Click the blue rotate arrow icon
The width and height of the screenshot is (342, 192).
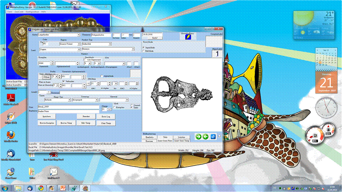pyautogui.click(x=213, y=137)
